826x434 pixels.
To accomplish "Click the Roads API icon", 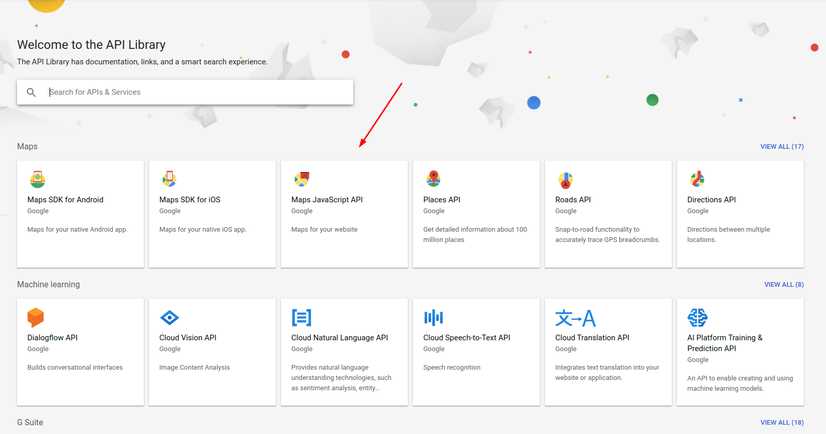I will (566, 180).
